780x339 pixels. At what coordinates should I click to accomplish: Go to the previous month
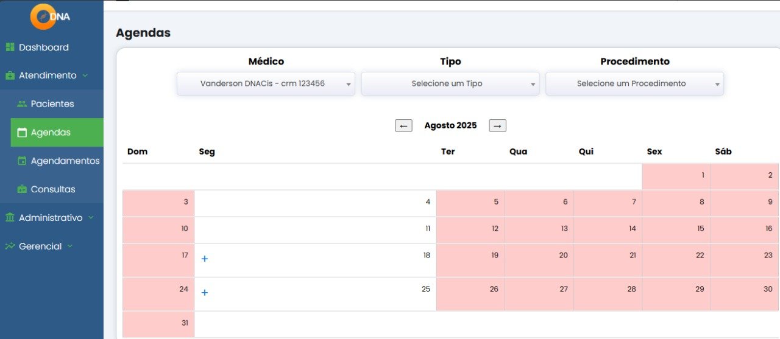click(x=403, y=125)
